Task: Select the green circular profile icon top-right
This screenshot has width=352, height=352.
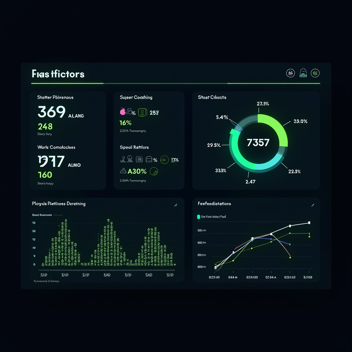Action: (315, 73)
